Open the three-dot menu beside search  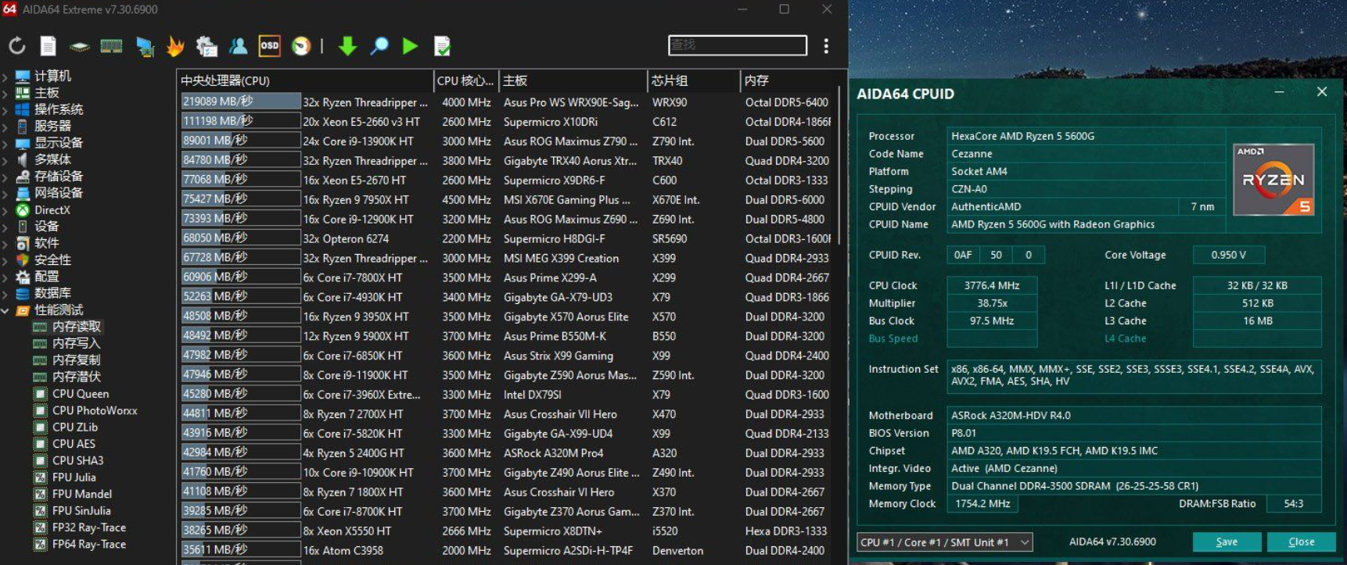[x=826, y=46]
